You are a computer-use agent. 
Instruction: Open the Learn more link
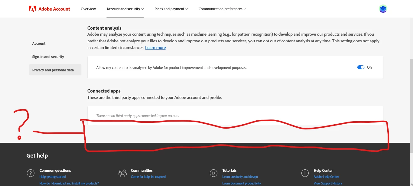point(155,47)
